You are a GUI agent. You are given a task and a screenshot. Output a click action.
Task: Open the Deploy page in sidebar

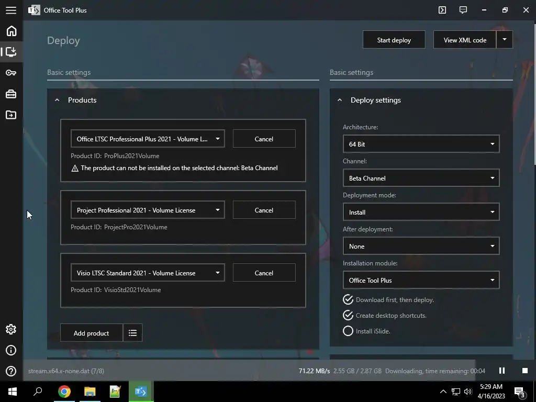12,52
